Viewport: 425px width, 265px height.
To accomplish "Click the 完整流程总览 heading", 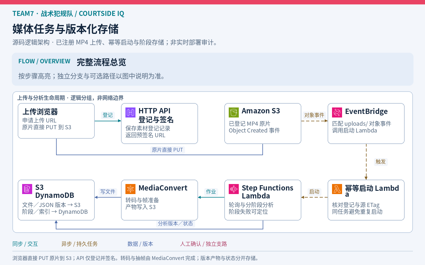I will 101,62.
